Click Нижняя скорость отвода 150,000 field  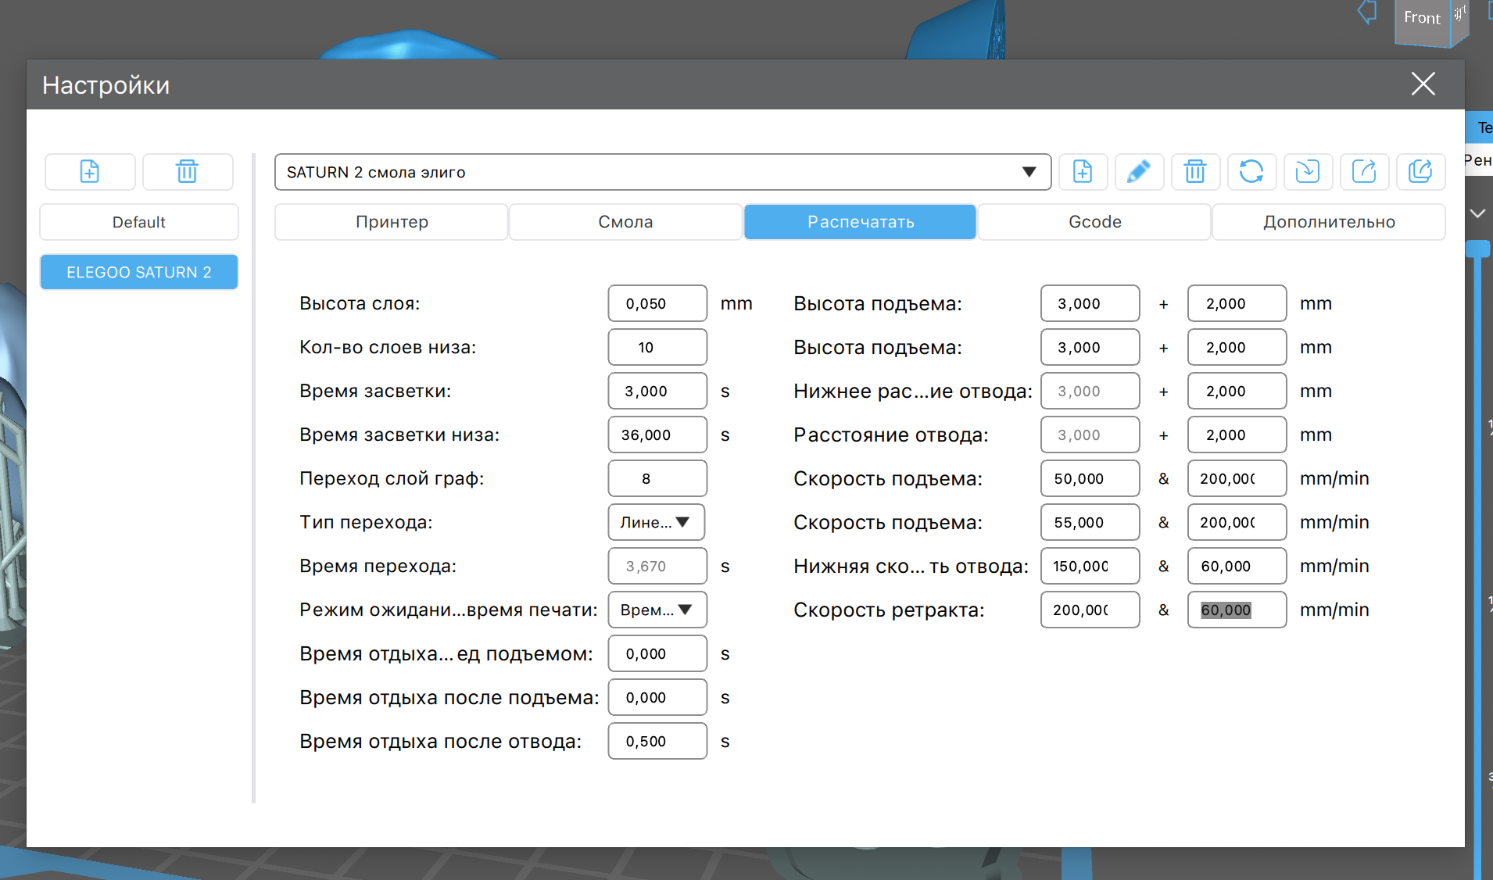1090,566
